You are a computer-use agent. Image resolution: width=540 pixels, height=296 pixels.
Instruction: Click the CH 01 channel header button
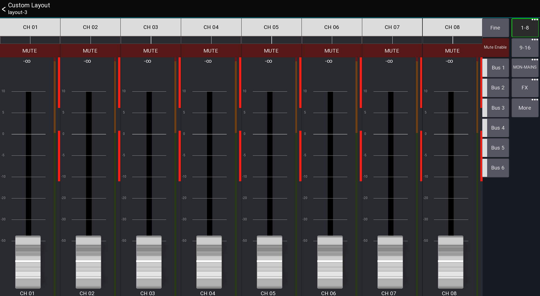click(x=30, y=27)
